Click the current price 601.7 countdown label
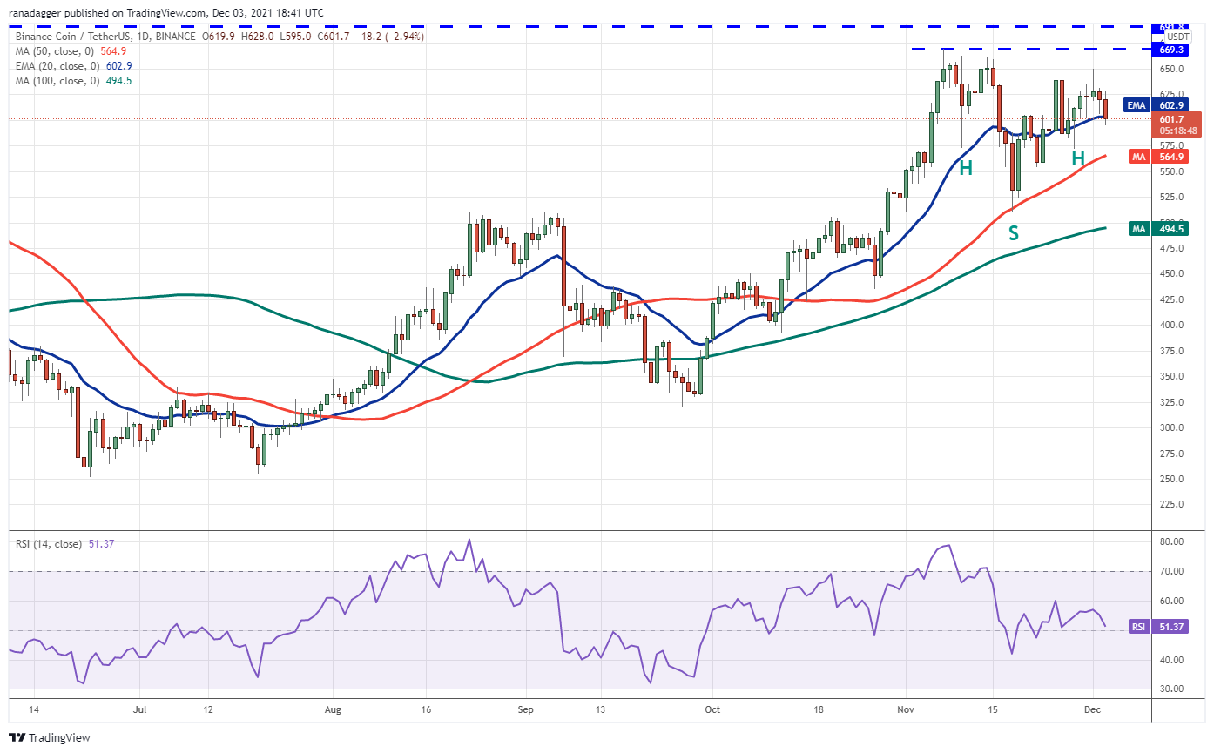 tap(1172, 124)
